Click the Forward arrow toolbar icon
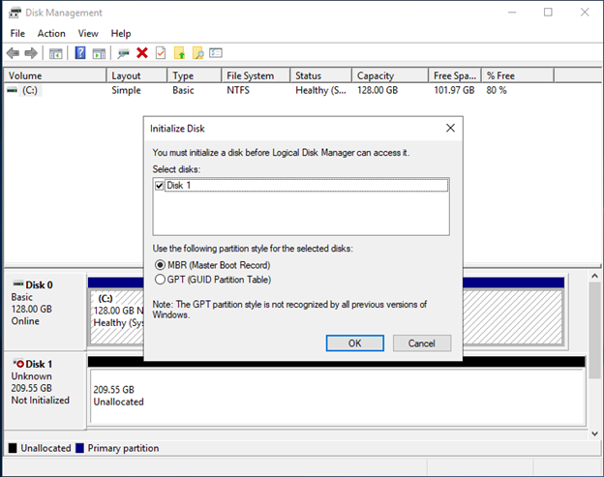Viewport: 604px width, 477px height. [x=31, y=53]
